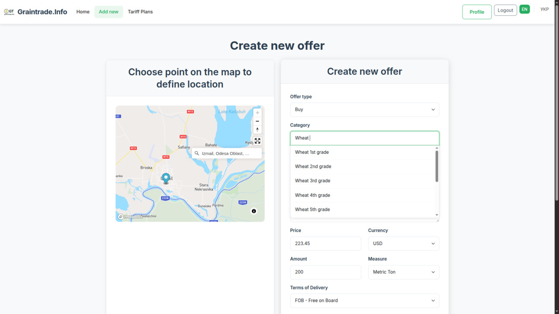This screenshot has width=559, height=314.
Task: Zoom in on the map
Action: click(257, 113)
